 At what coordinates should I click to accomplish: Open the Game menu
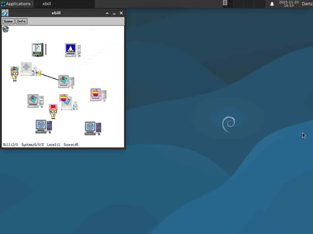point(8,21)
